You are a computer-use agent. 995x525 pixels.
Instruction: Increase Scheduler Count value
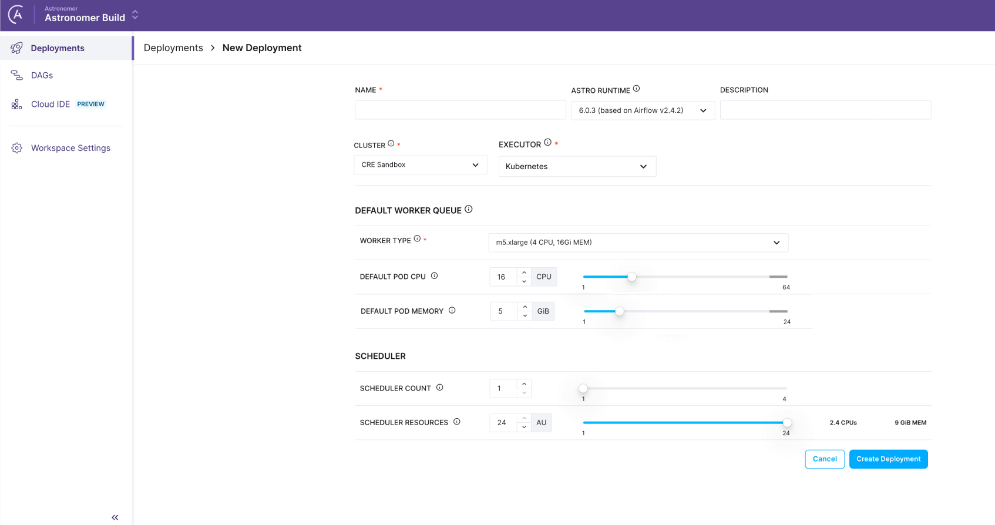tap(525, 384)
